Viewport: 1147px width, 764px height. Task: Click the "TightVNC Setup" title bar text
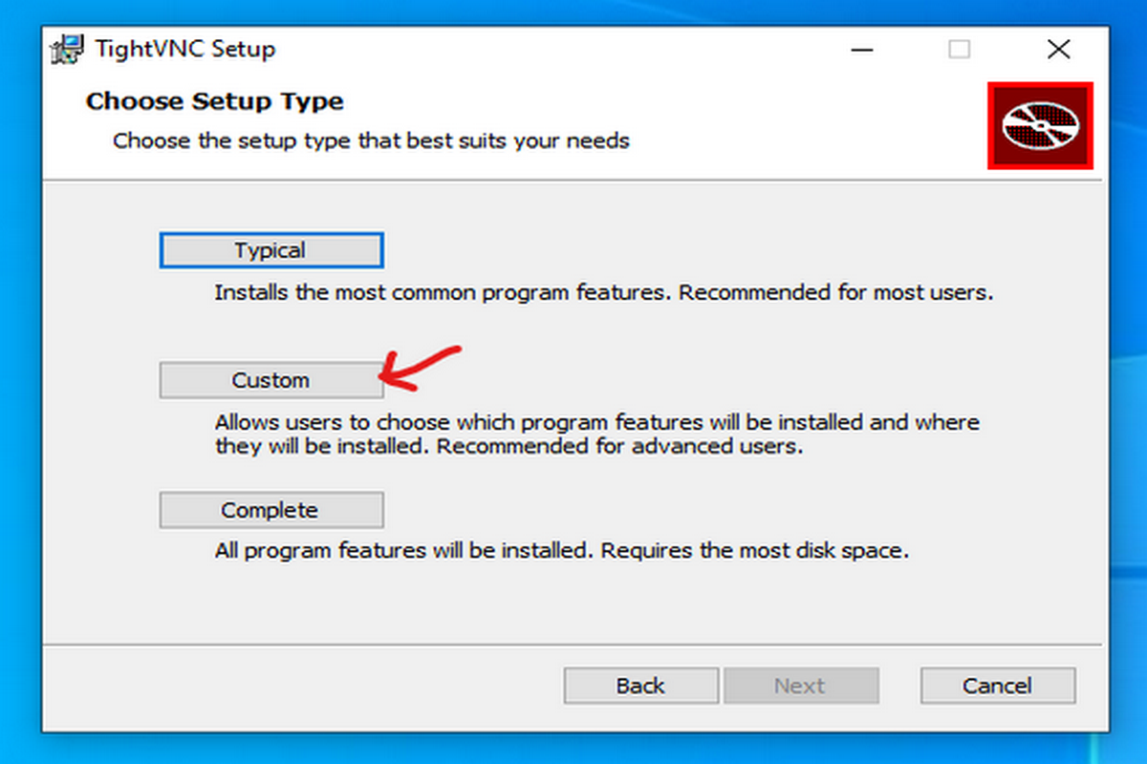click(184, 49)
